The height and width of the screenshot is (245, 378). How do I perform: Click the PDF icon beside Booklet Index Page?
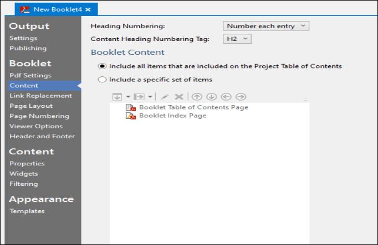131,116
